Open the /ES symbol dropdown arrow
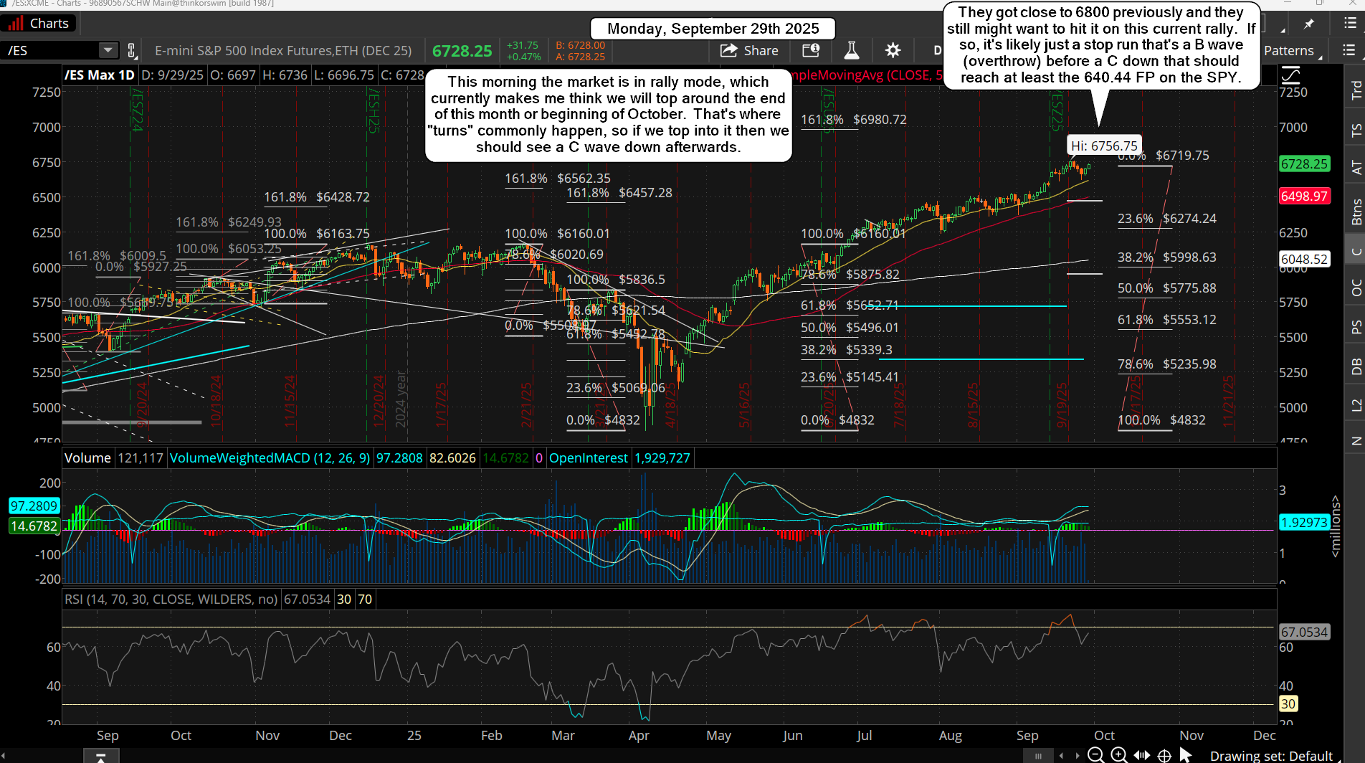Viewport: 1365px width, 763px height. [x=108, y=50]
